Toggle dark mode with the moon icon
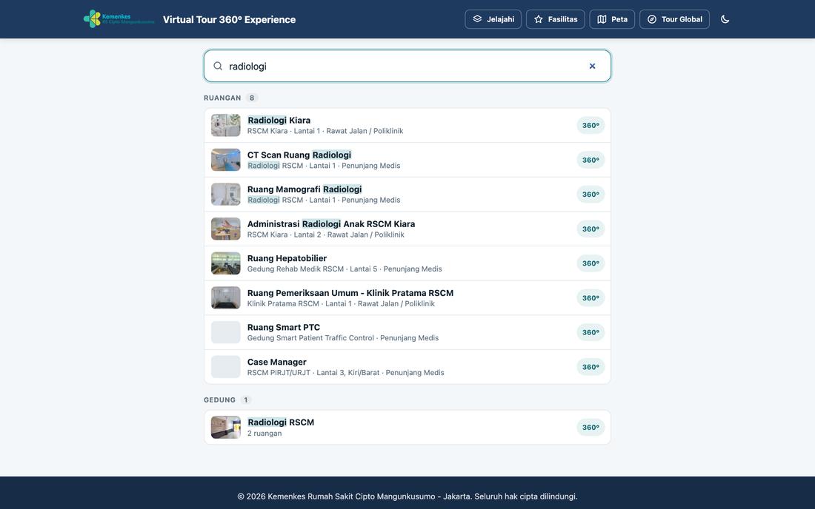This screenshot has height=509, width=815. 725,19
